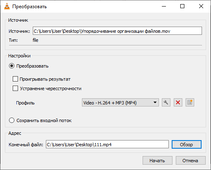The image size is (211, 170).
Task: Open the edit profile wrench tool
Action: tap(166, 102)
